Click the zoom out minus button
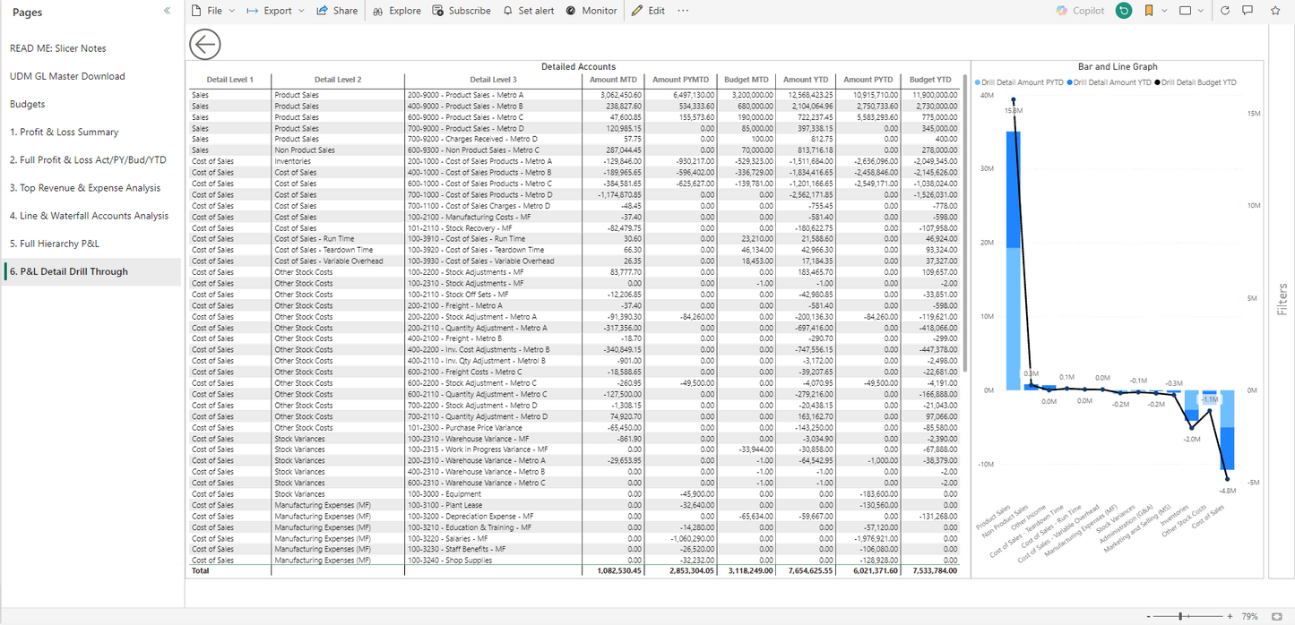 1149,616
